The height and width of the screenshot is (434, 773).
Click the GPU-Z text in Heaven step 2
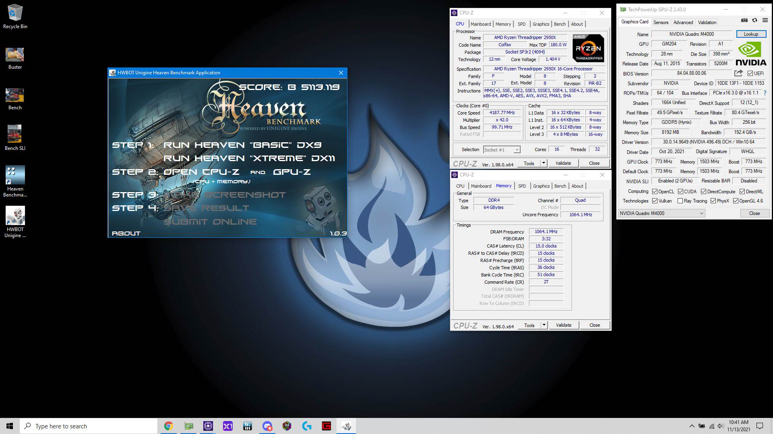click(292, 172)
